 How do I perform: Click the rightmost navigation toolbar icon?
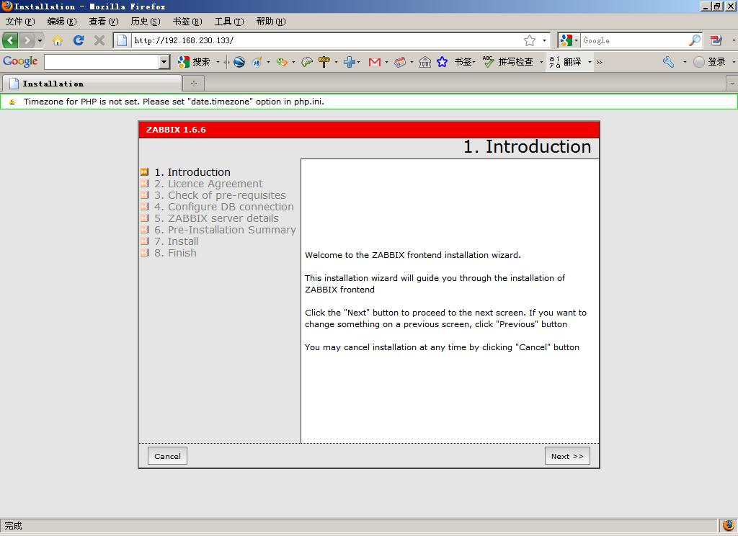pos(716,40)
